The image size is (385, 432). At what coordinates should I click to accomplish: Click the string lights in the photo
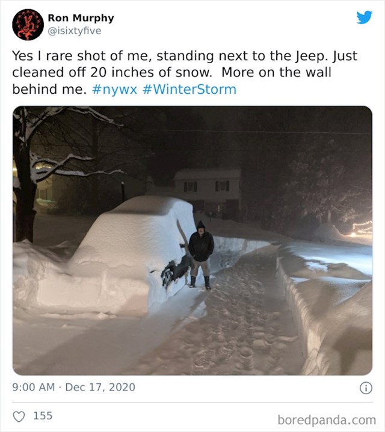362,228
